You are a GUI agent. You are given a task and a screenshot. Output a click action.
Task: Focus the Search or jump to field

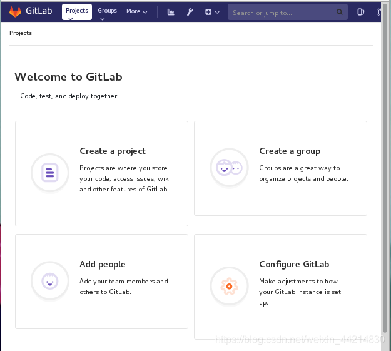(x=288, y=12)
